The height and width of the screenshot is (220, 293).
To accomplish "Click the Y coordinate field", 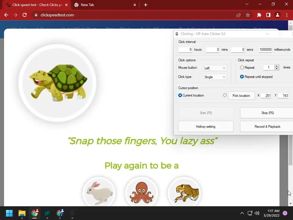I will point(283,96).
